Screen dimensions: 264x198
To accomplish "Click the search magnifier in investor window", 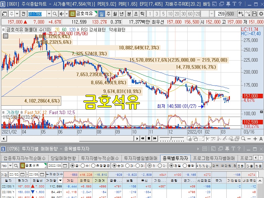I will click(x=16, y=166).
